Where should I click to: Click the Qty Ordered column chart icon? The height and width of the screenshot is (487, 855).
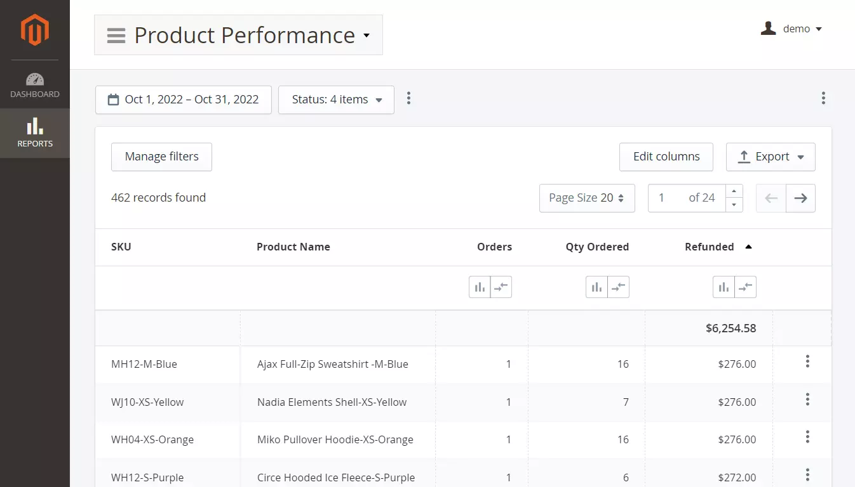(596, 287)
